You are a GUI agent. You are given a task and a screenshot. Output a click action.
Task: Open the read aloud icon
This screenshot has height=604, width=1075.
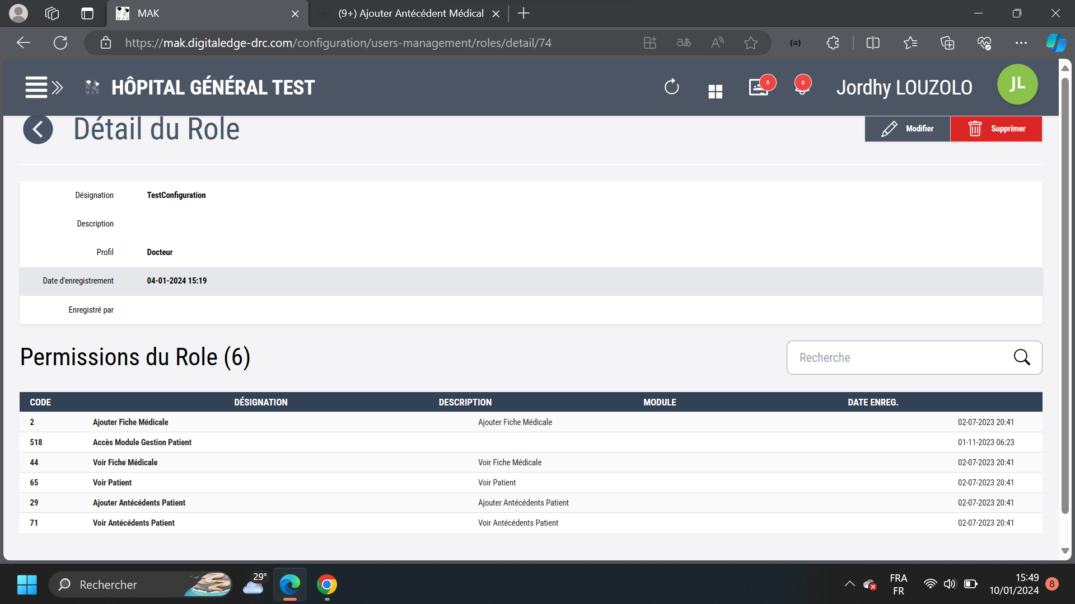[717, 43]
